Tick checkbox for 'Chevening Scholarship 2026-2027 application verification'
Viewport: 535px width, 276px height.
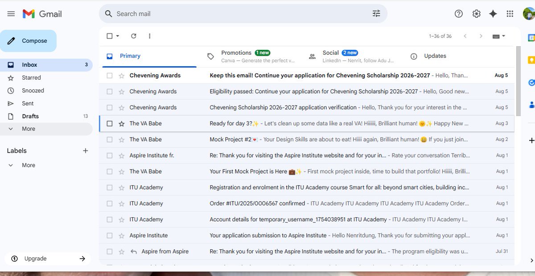(110, 108)
